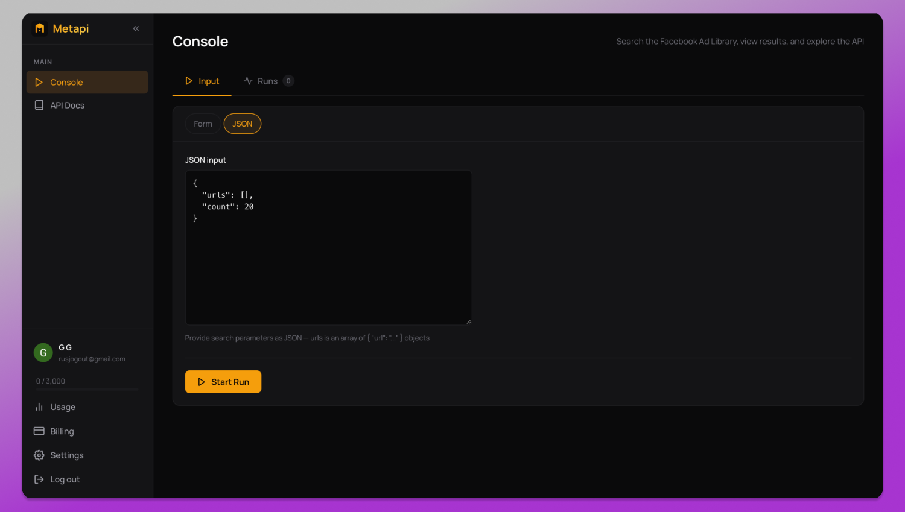
Task: Click the JSON input label
Action: click(x=206, y=160)
